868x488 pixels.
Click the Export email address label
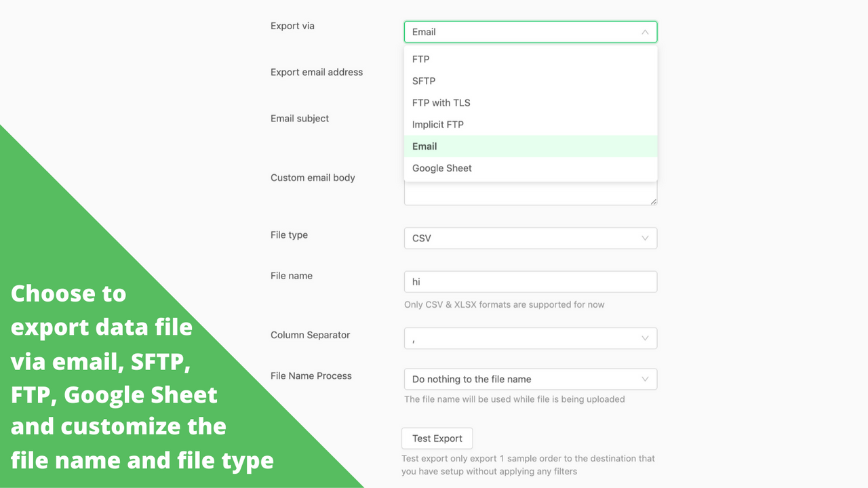point(317,73)
